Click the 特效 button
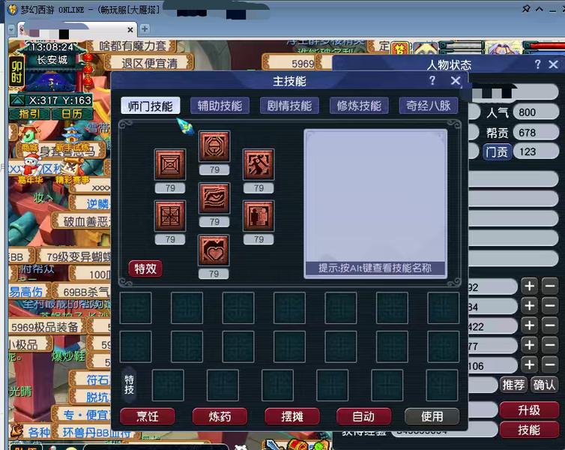This screenshot has width=565, height=450. 145,268
